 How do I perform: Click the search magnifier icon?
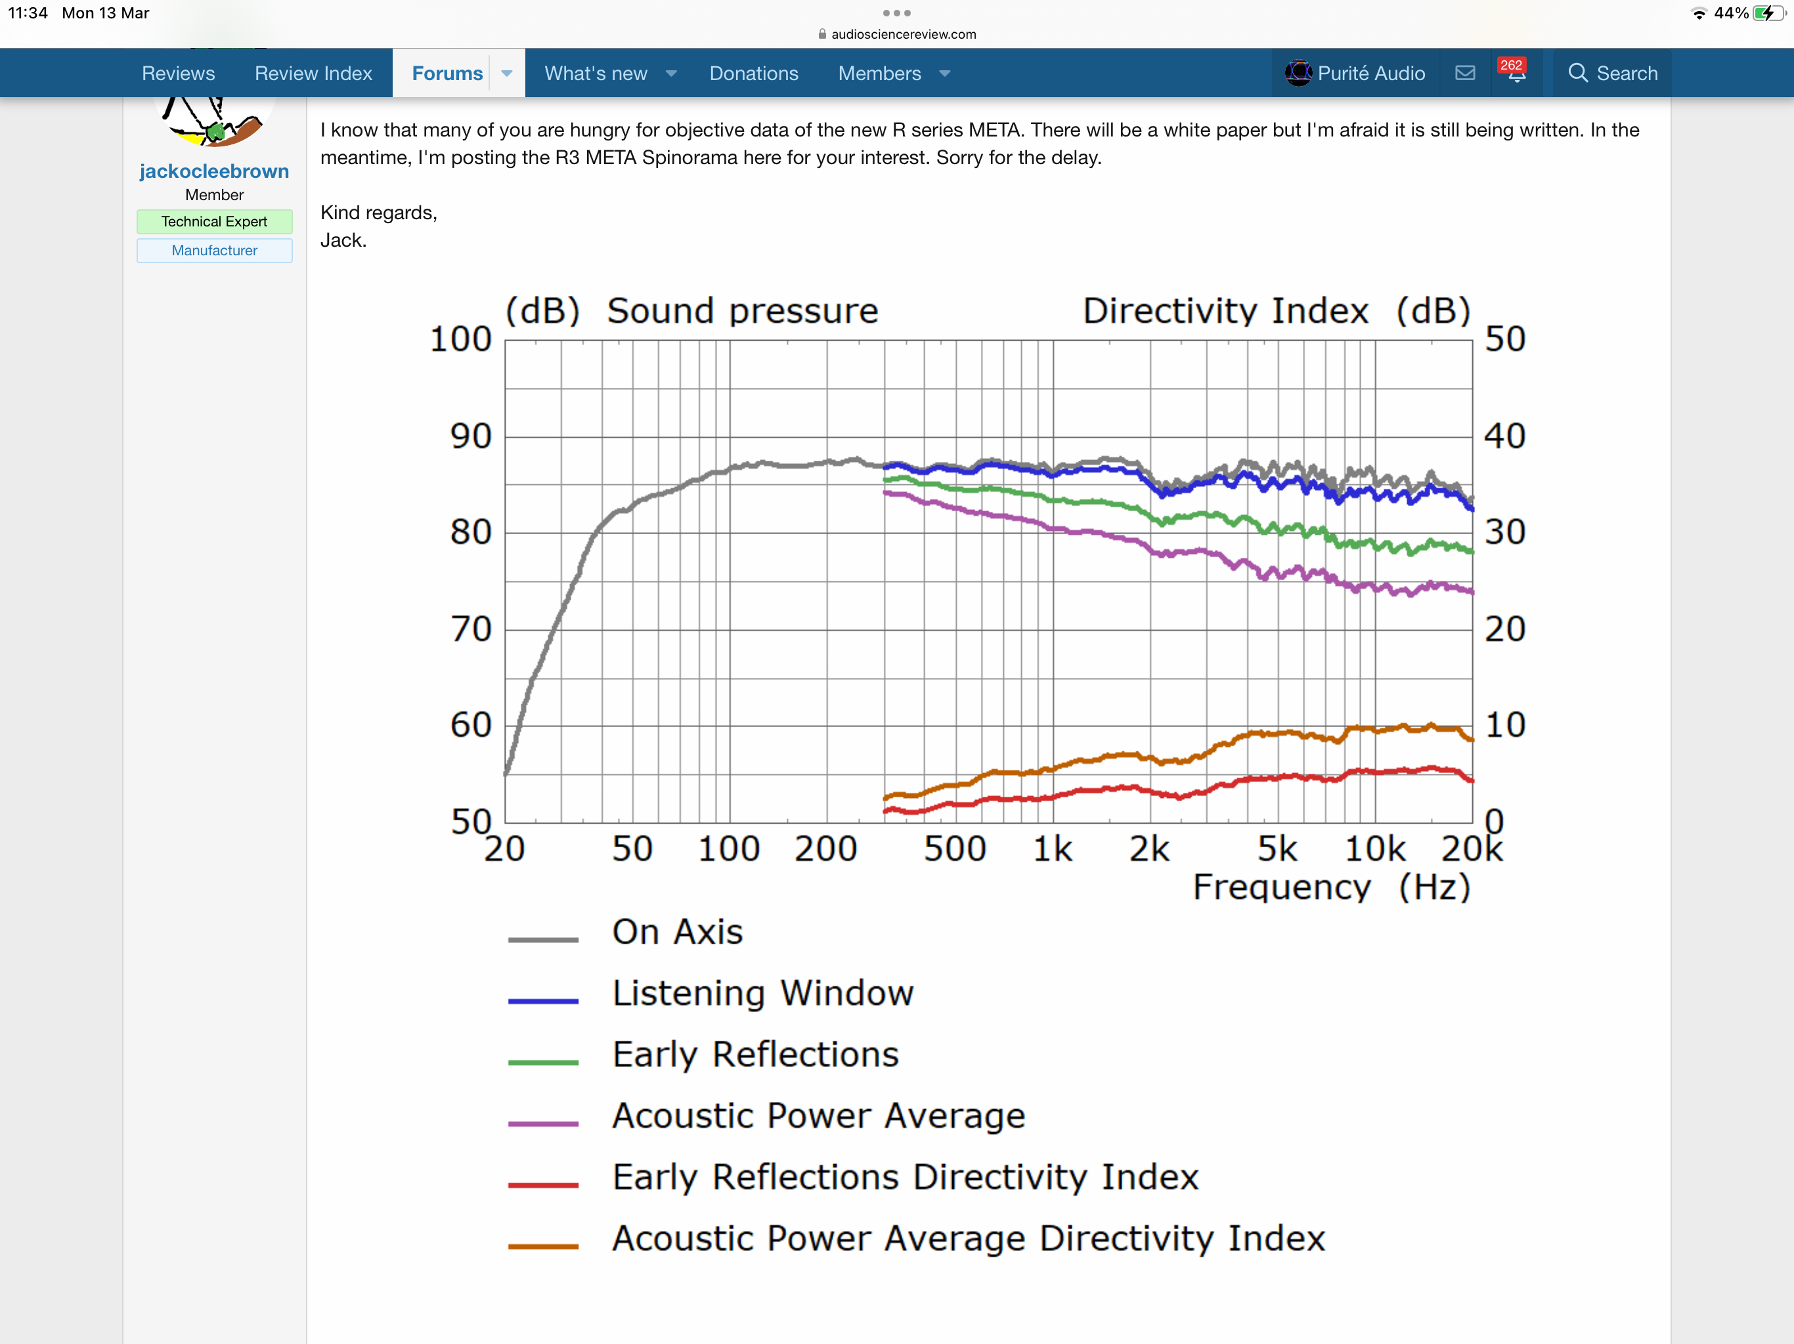[x=1577, y=73]
